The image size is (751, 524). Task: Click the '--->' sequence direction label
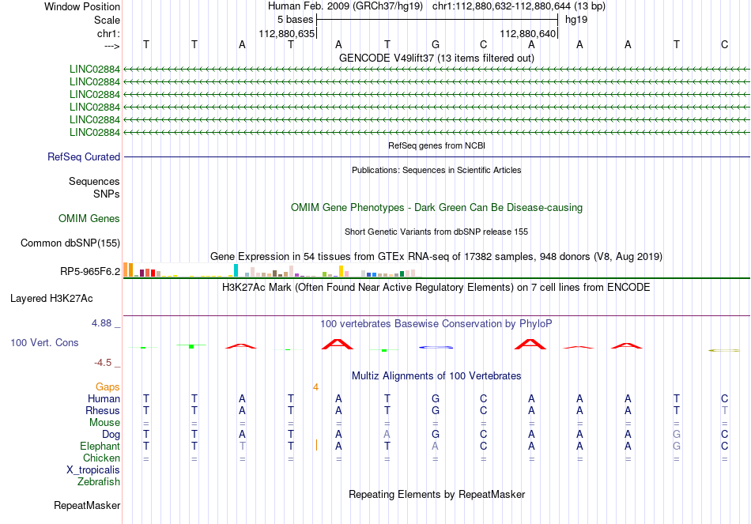111,46
